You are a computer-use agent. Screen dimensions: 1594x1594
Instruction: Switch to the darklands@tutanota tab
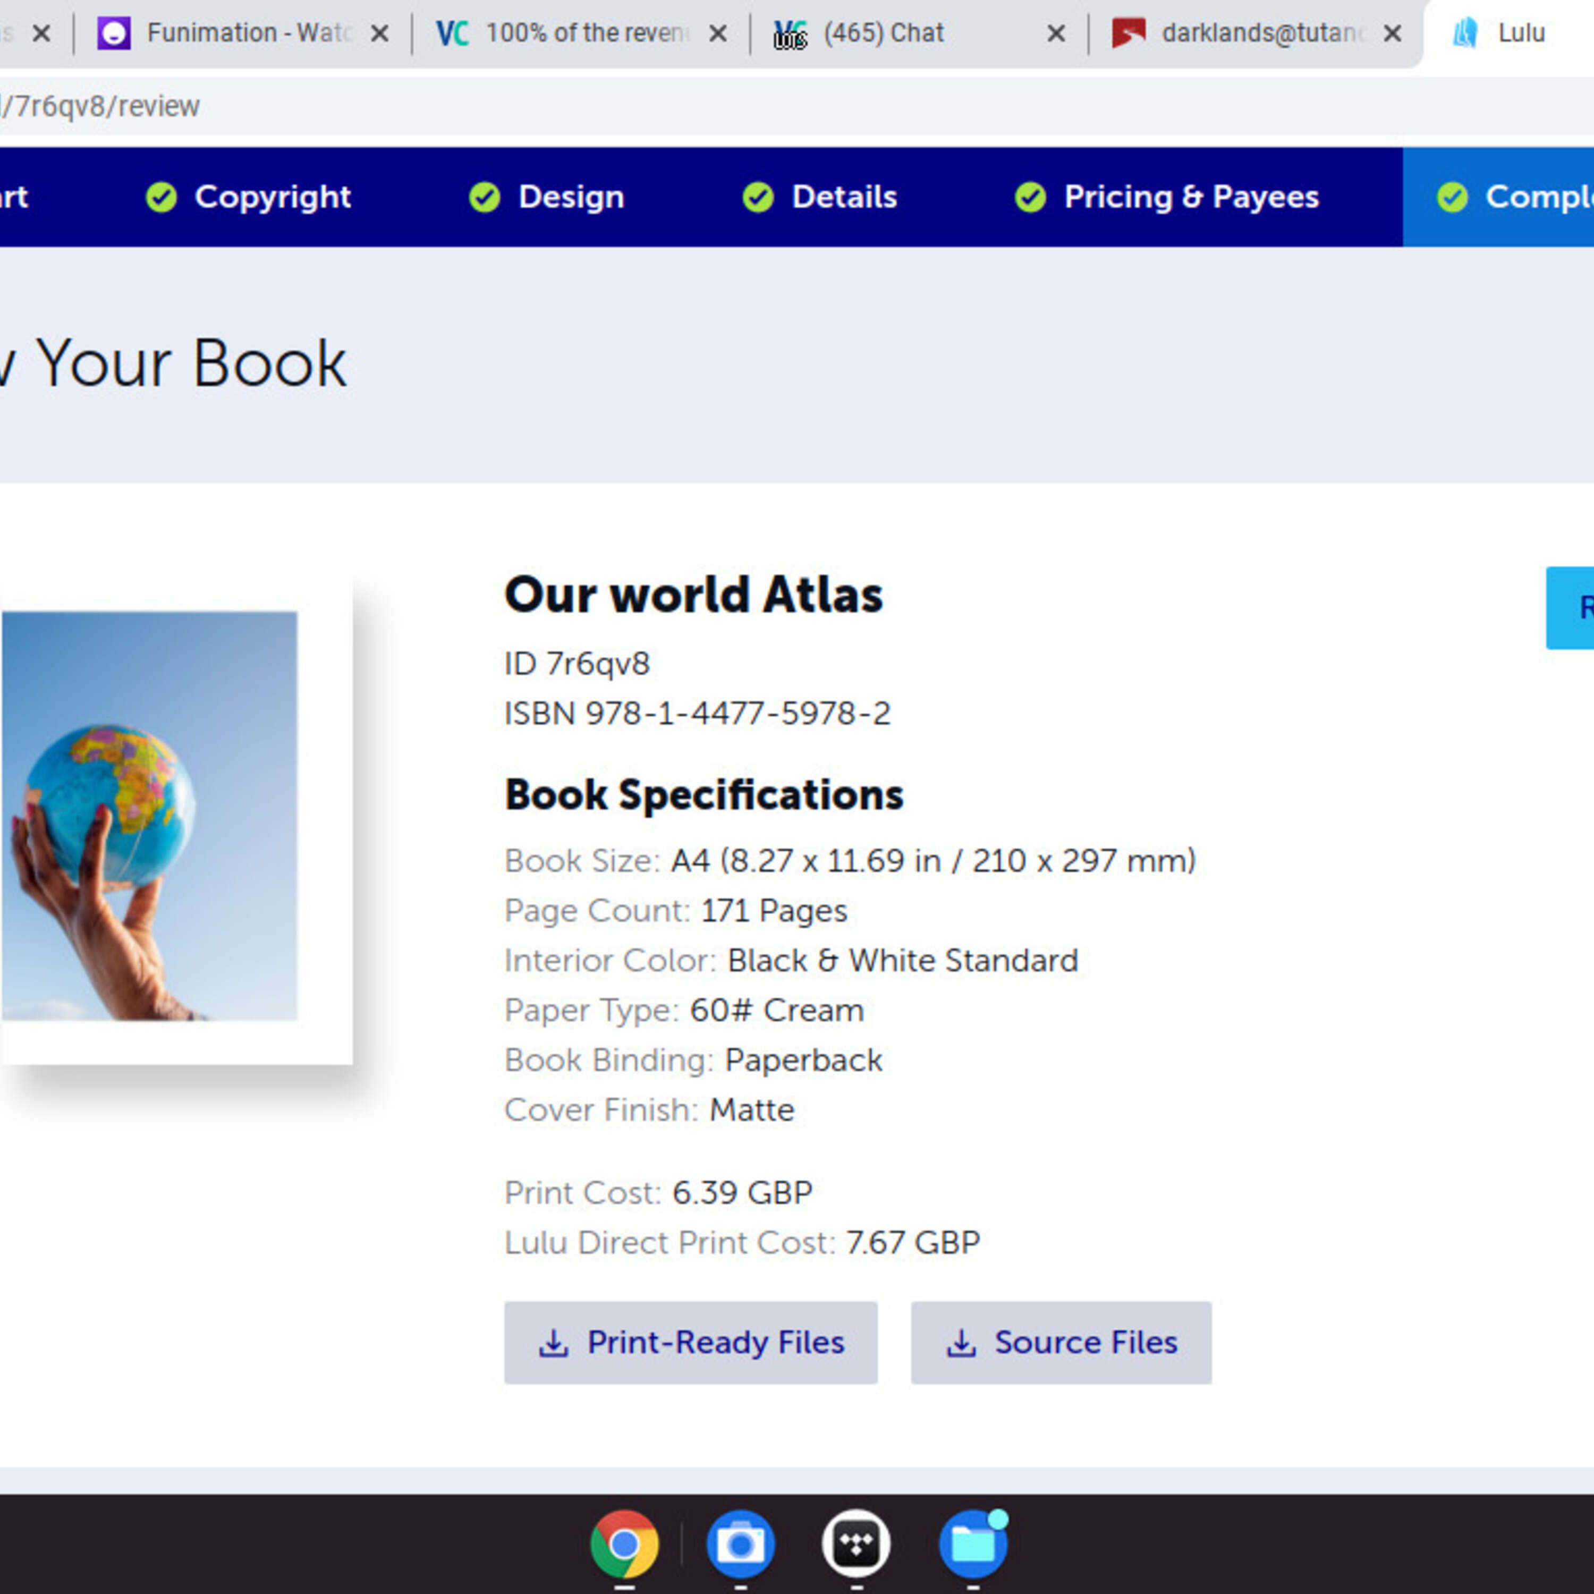tap(1257, 33)
